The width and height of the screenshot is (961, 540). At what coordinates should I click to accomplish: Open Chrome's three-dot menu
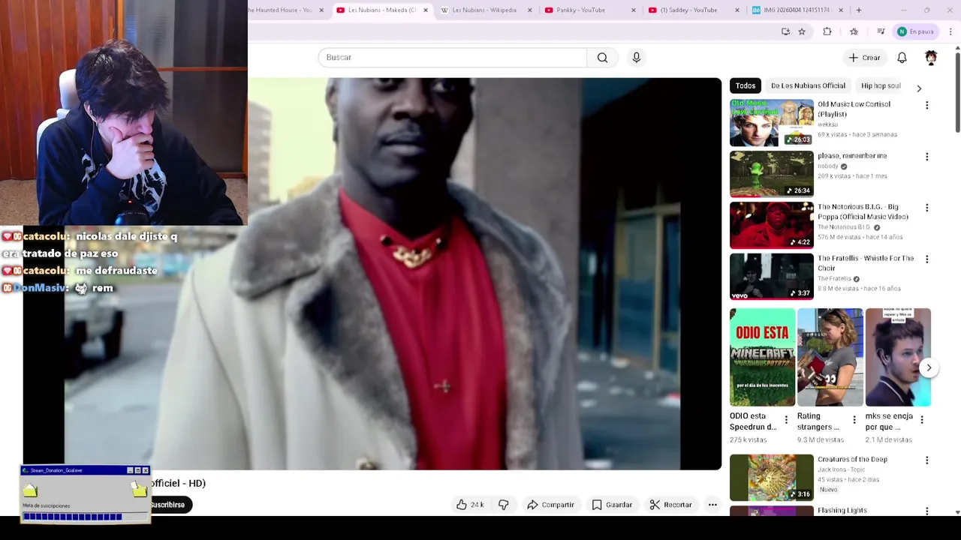point(950,31)
